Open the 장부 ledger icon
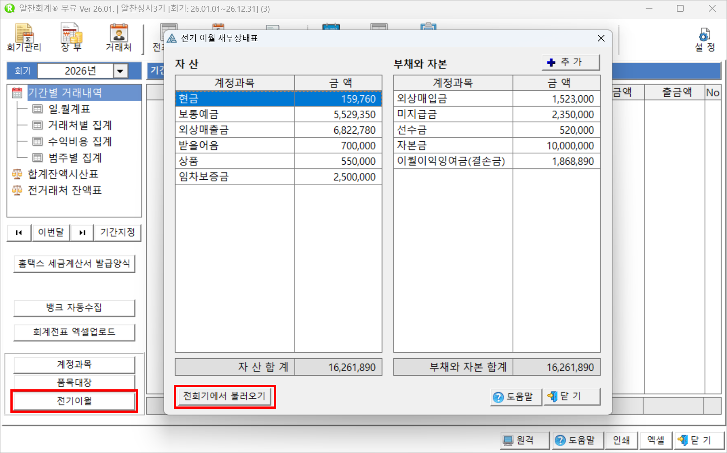The image size is (727, 453). click(x=71, y=38)
